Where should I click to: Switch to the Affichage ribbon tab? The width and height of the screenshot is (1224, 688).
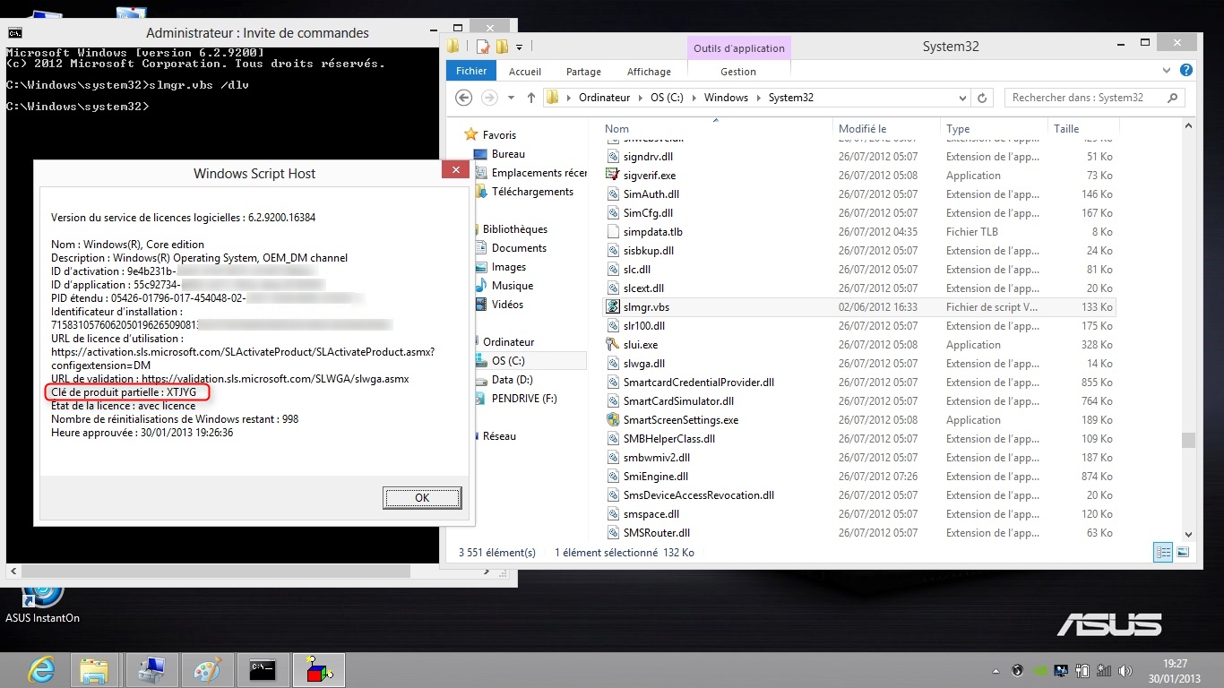[649, 72]
